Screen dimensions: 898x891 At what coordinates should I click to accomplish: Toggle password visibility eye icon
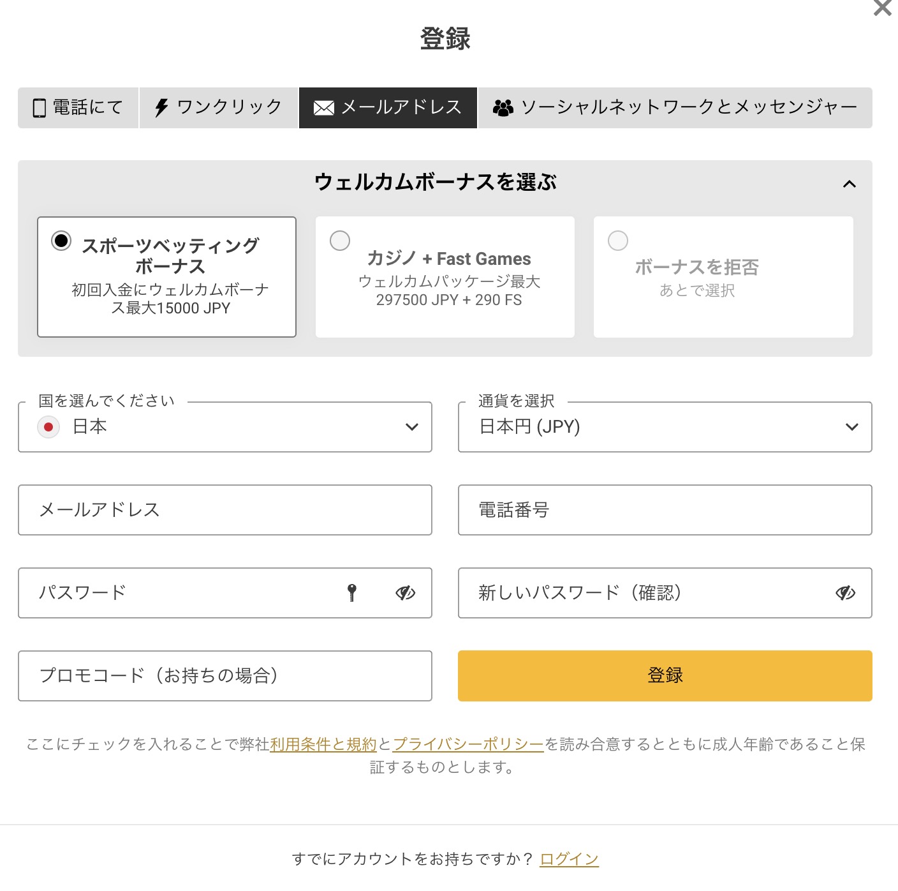click(x=405, y=593)
